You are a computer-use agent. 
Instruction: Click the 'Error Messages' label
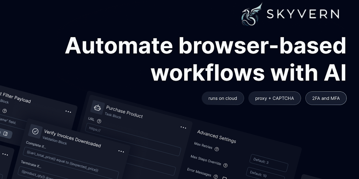tap(199, 172)
